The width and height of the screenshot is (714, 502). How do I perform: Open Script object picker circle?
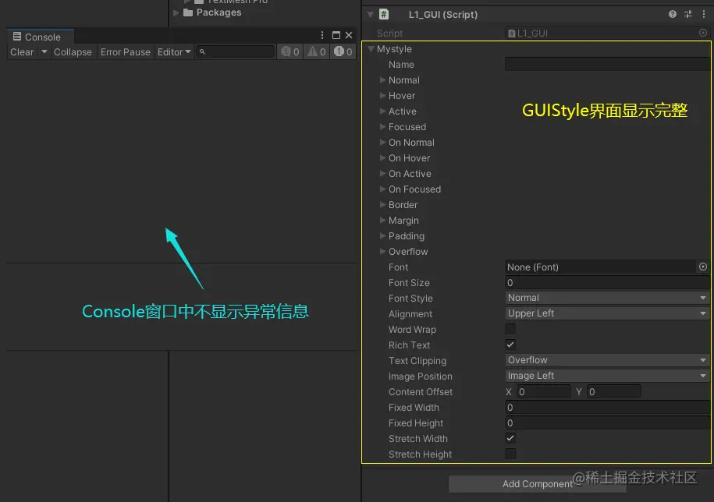pos(703,33)
